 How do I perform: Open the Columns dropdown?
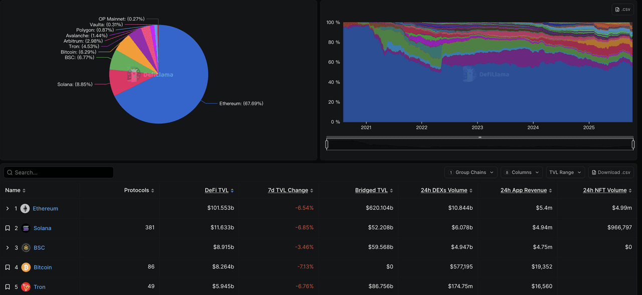tap(521, 172)
